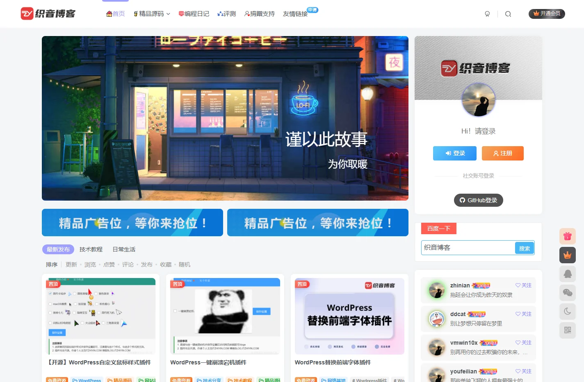Open the header search magnifier icon
This screenshot has height=382, width=584.
click(508, 14)
